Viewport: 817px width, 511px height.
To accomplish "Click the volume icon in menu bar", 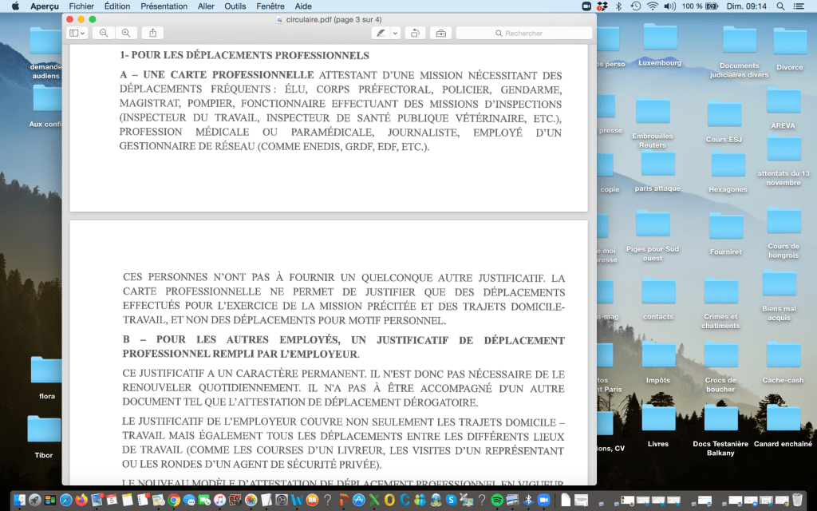I will click(x=669, y=6).
